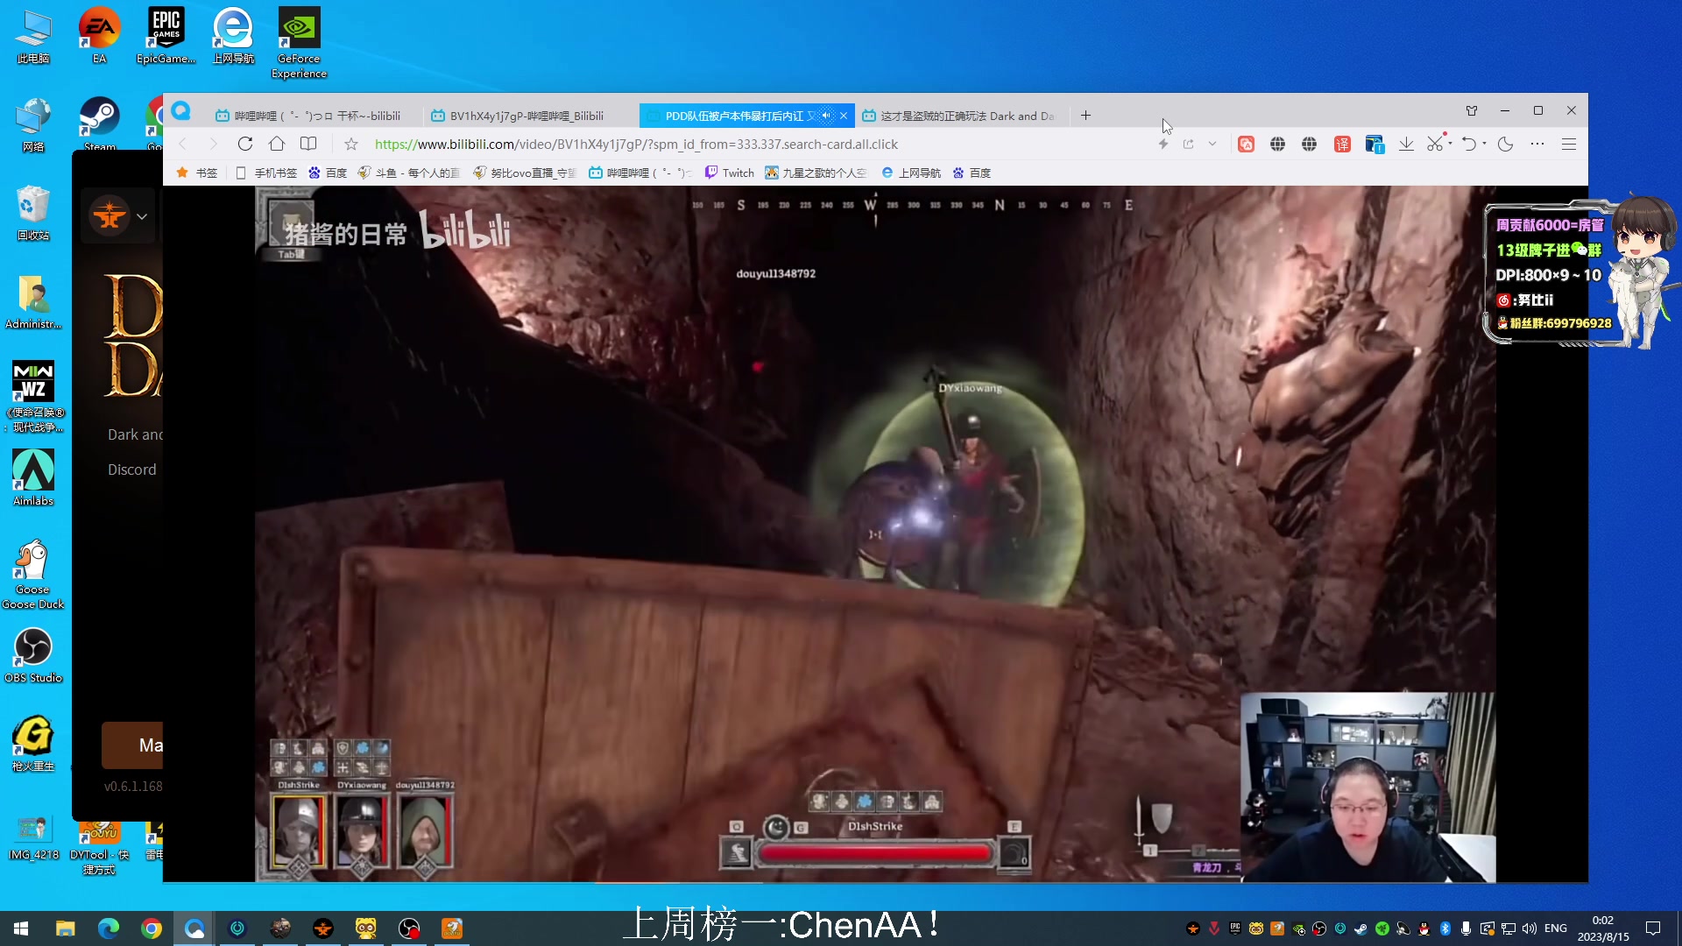The width and height of the screenshot is (1682, 946).
Task: Expand the launcher game-selector chevron
Action: click(142, 216)
